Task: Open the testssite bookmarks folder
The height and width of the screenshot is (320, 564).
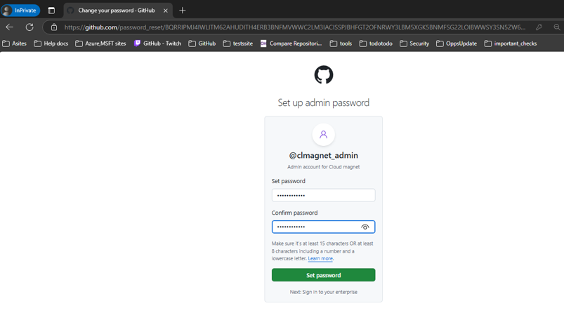Action: 238,44
